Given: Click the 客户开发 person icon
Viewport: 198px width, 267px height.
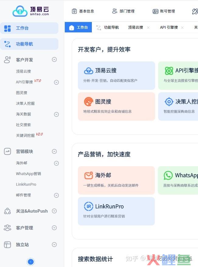Looking at the screenshot, I should [x=7, y=60].
